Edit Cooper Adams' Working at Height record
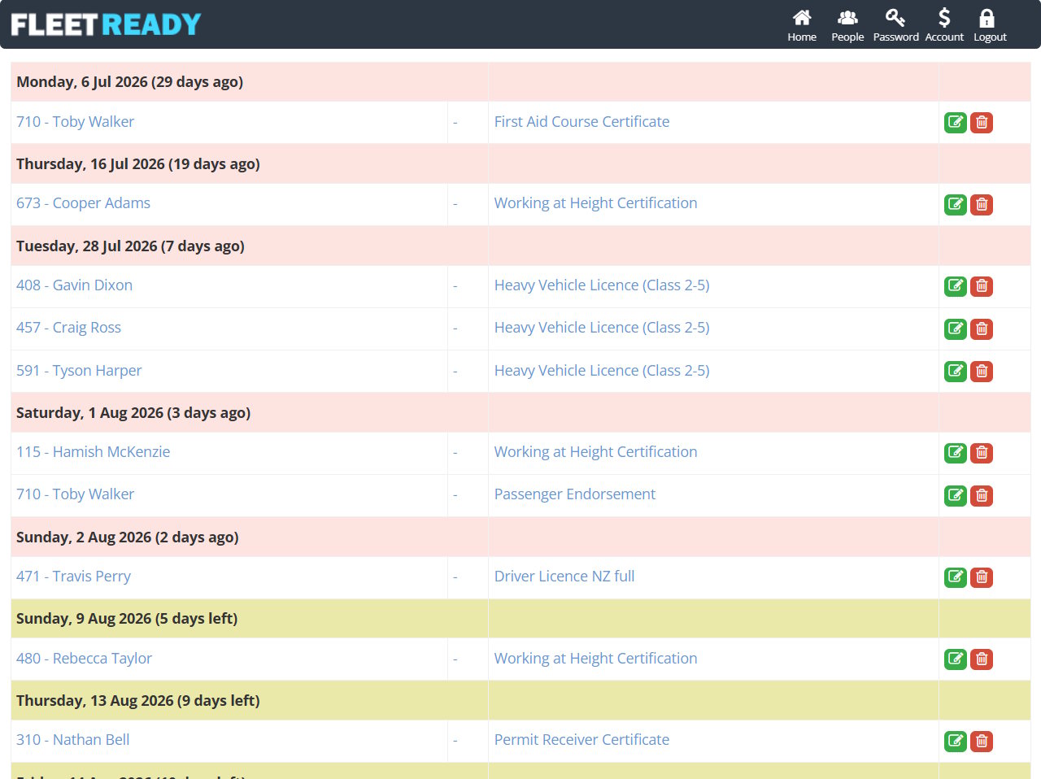The image size is (1041, 779). pos(956,204)
